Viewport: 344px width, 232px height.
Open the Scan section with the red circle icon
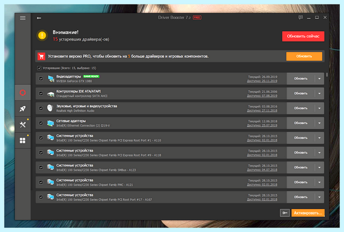pyautogui.click(x=22, y=93)
